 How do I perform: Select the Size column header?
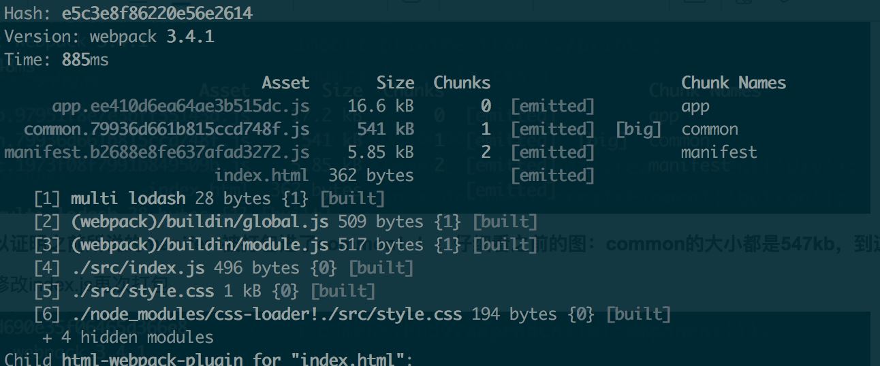[x=395, y=83]
